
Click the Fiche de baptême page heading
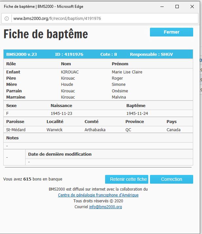46,34
